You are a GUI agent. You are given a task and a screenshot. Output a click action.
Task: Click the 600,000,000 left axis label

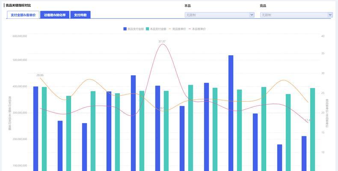point(20,36)
